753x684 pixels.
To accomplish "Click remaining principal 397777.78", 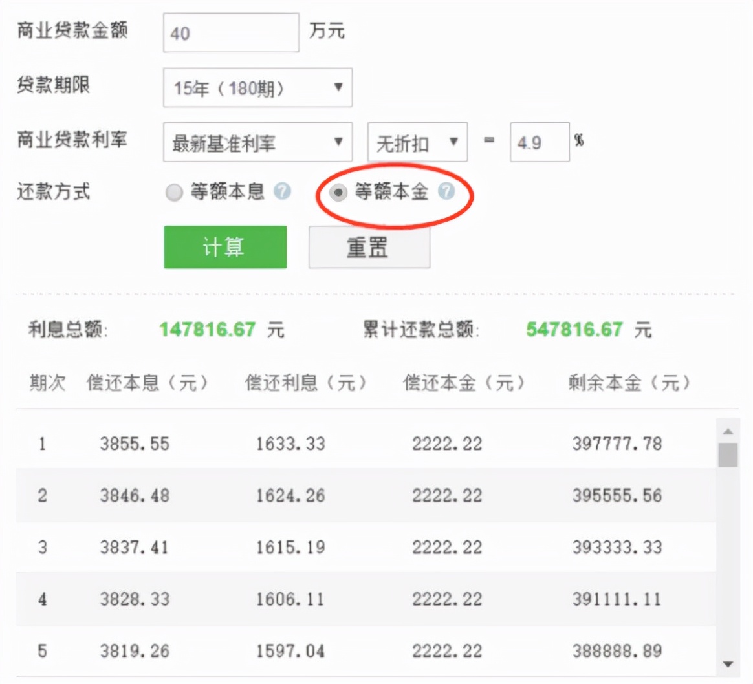I will click(x=617, y=444).
